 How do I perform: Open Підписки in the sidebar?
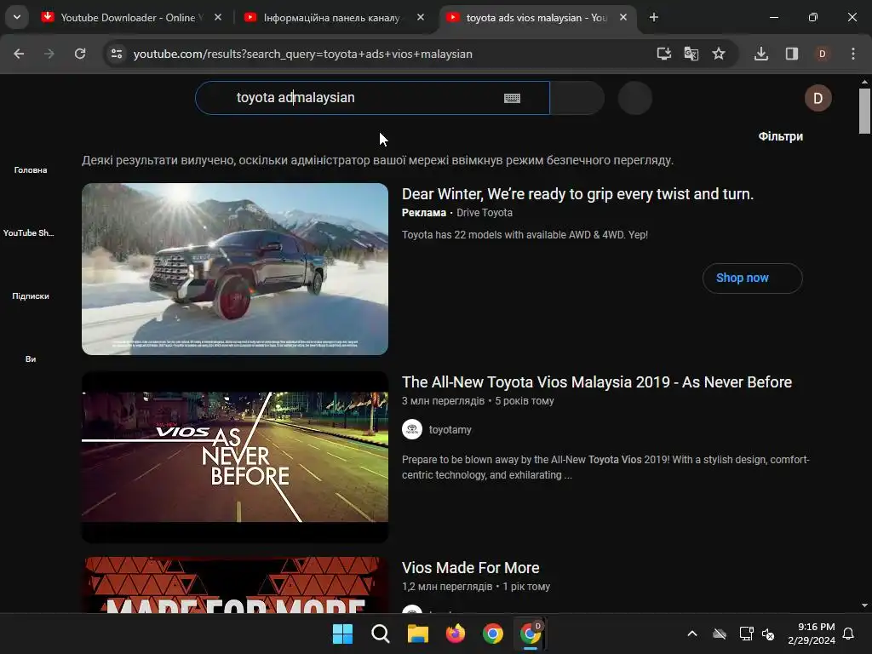(31, 295)
